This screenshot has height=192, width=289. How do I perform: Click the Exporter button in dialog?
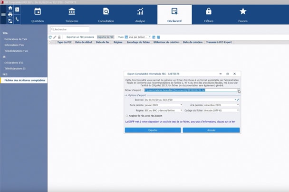tap(153, 130)
